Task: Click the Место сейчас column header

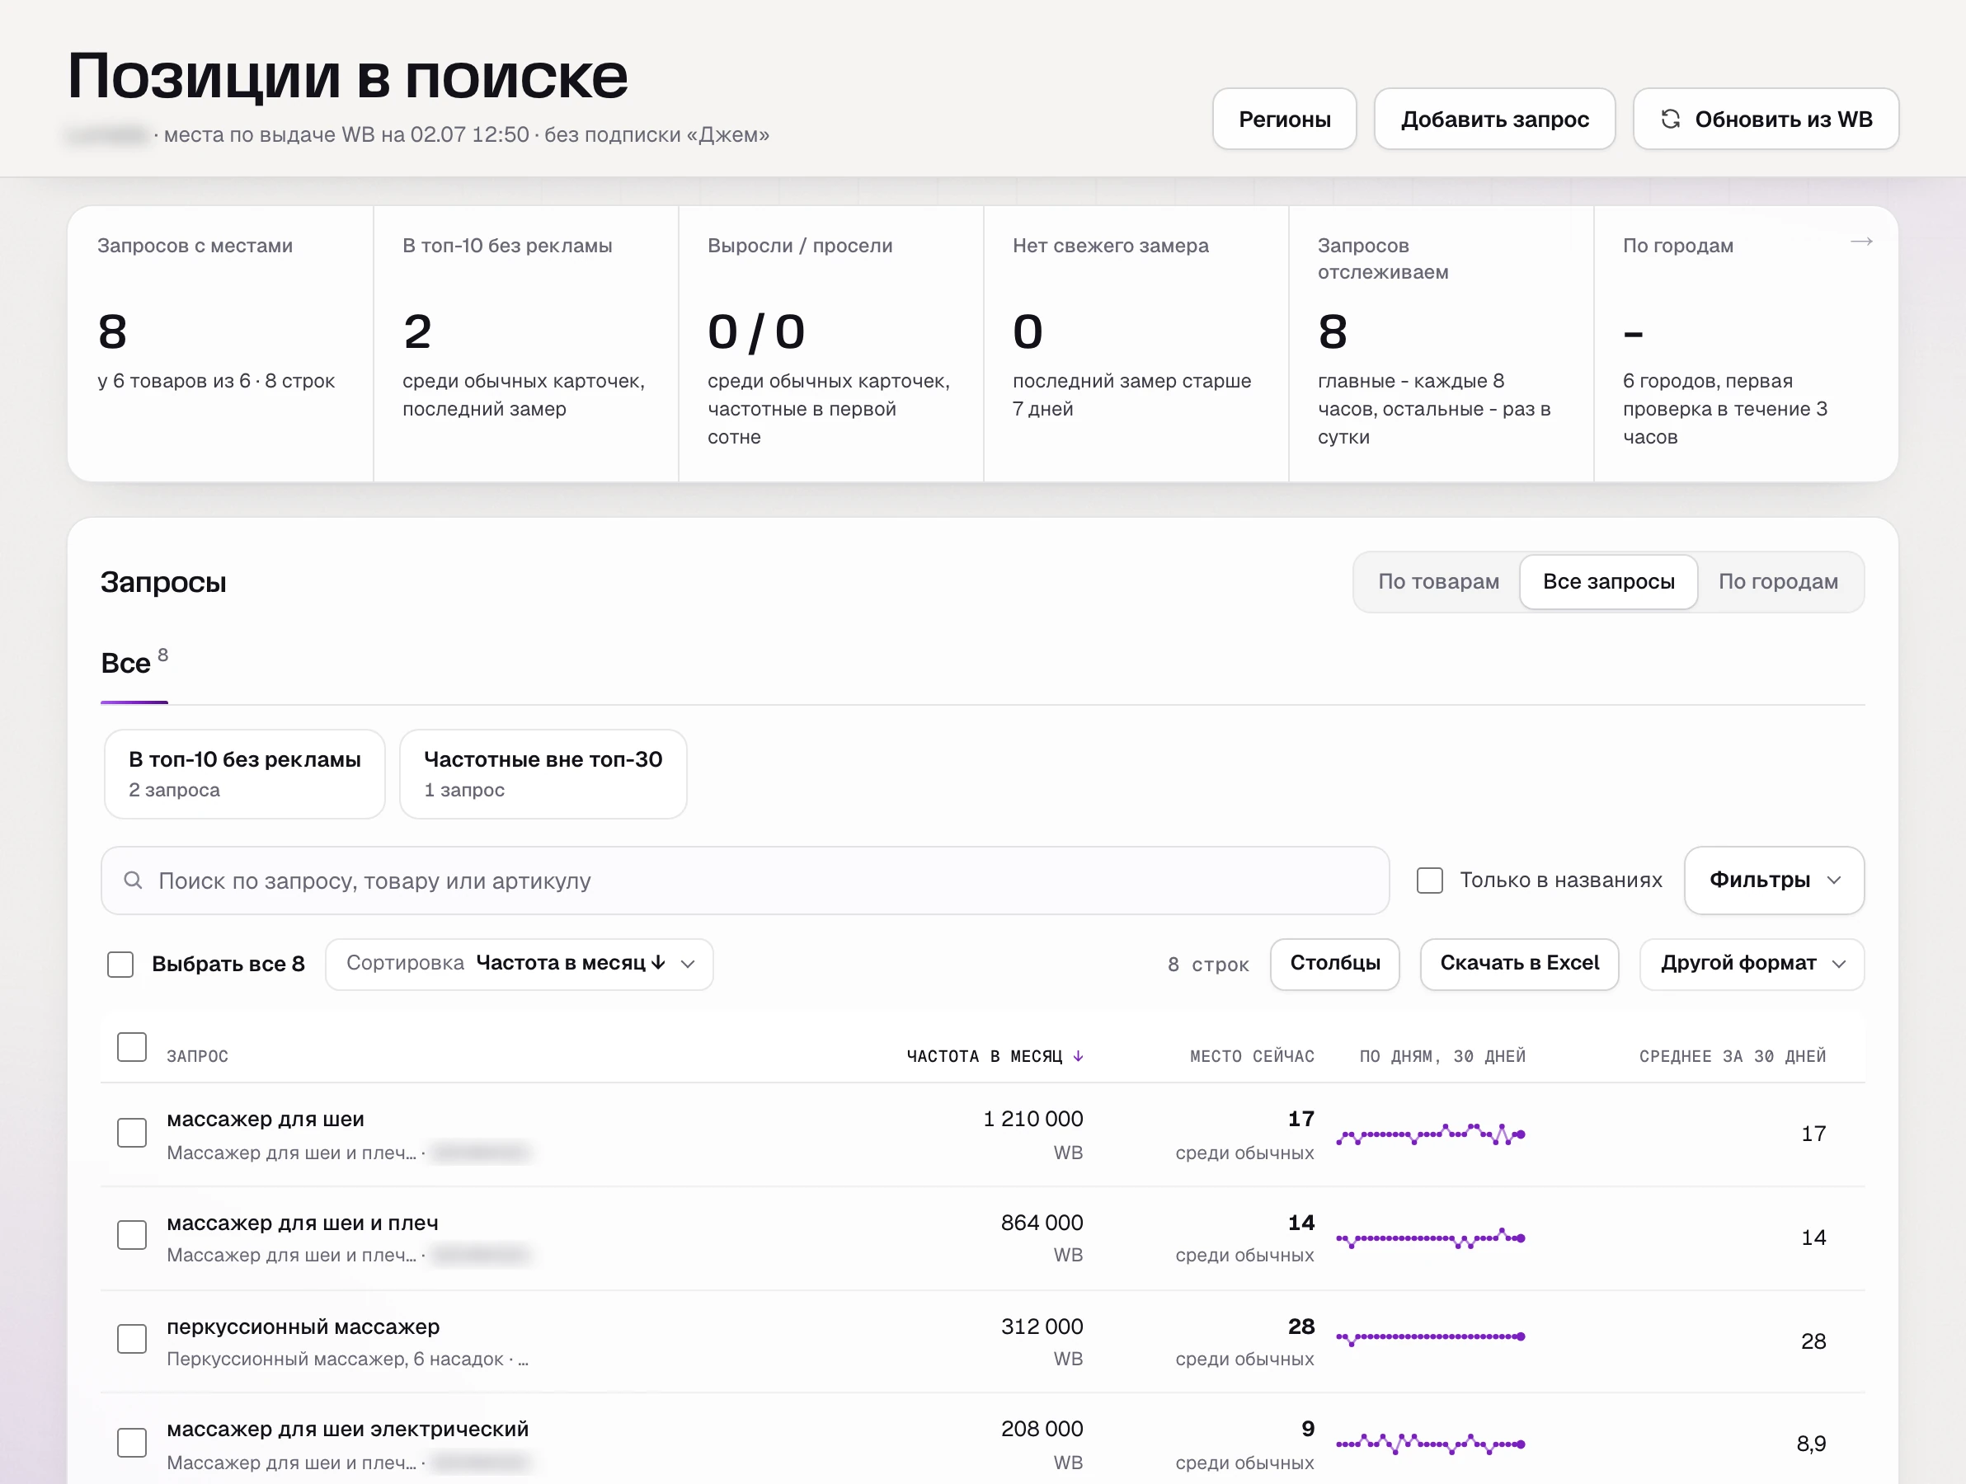Action: [1253, 1057]
